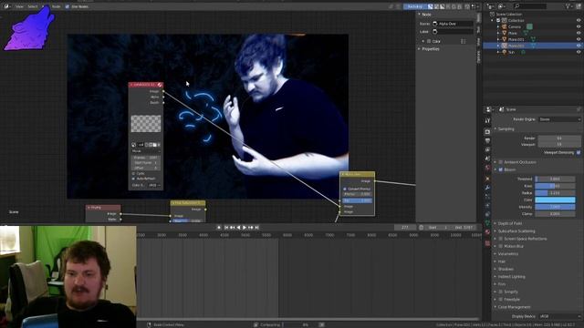
Task: Expand the Plane row in outliner
Action: [498, 33]
